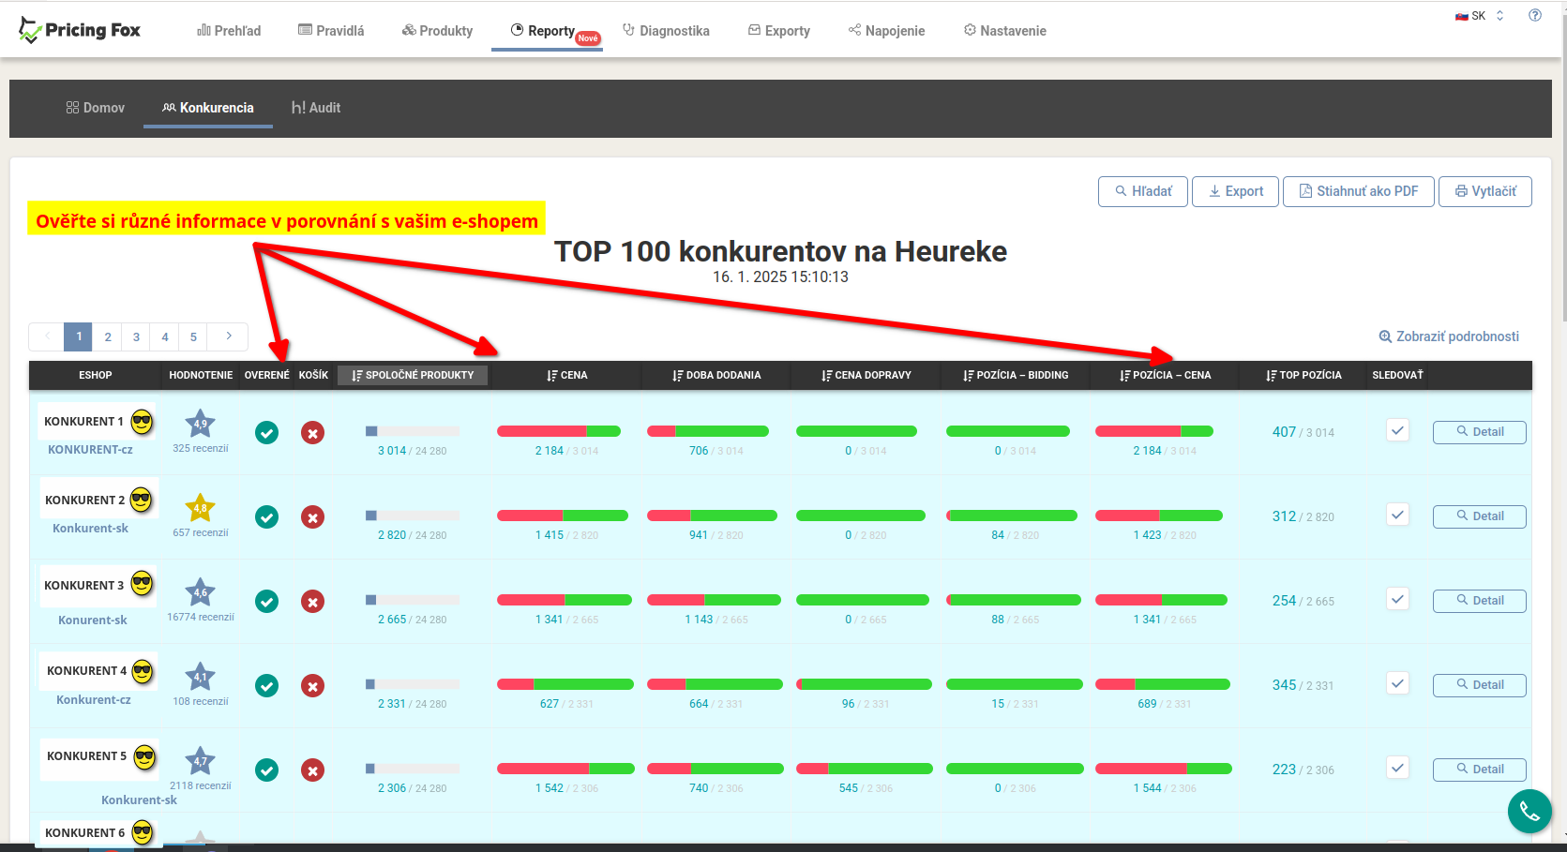
Task: Click the green phone call button
Action: 1529,811
